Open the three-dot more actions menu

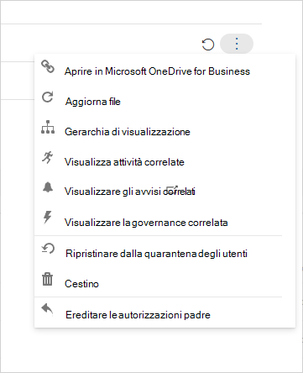click(x=237, y=44)
